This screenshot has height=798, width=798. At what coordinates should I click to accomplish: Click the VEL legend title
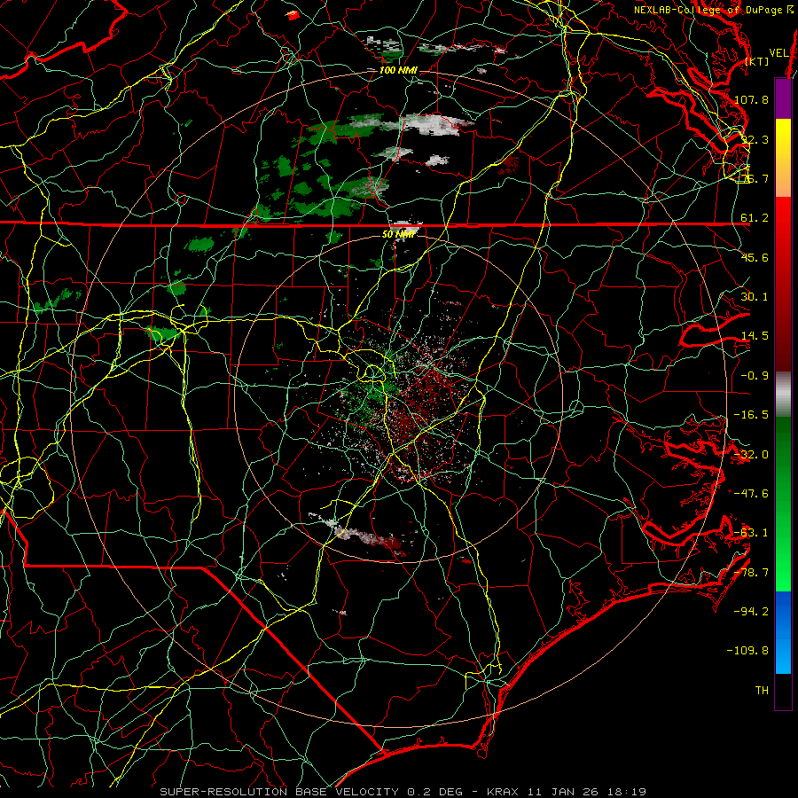[779, 53]
